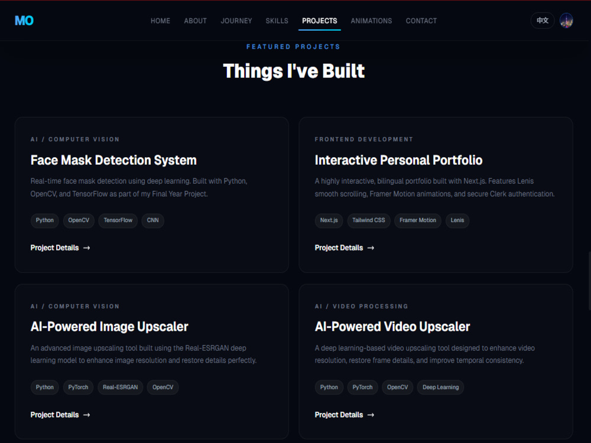Image resolution: width=591 pixels, height=443 pixels.
Task: Click the Interactive Personal Portfolio title
Action: [398, 160]
